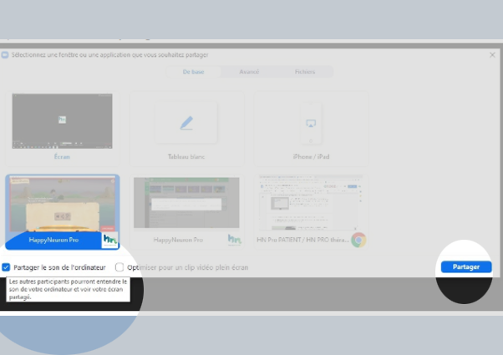Select the HN Pro PATIENT Chrome window

(311, 212)
